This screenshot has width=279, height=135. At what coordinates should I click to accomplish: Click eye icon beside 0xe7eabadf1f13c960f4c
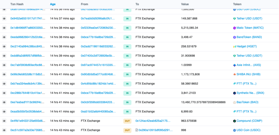[4, 102]
